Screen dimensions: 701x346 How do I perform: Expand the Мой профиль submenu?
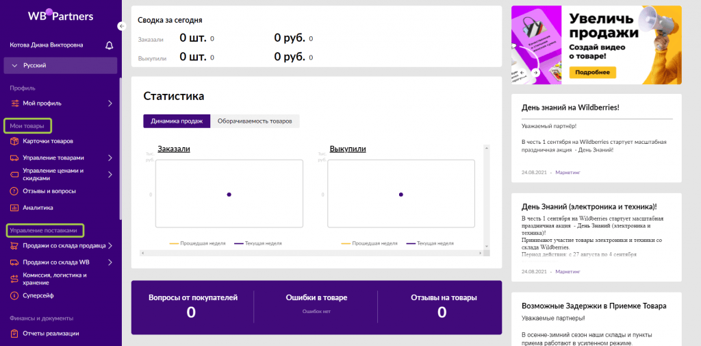click(110, 103)
